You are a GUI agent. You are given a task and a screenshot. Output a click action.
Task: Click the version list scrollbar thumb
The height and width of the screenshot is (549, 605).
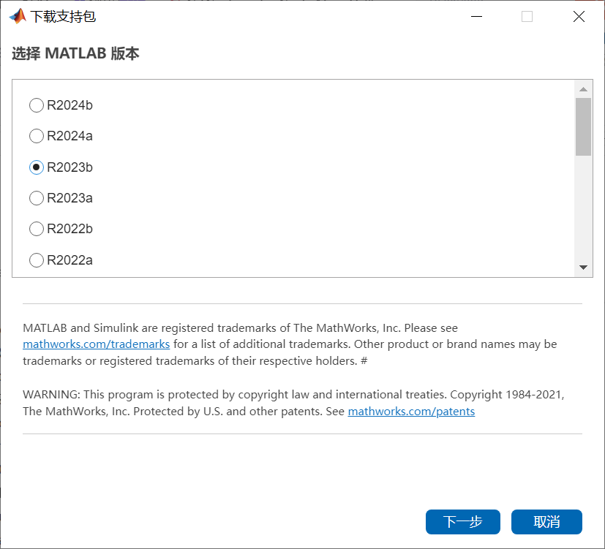point(583,126)
